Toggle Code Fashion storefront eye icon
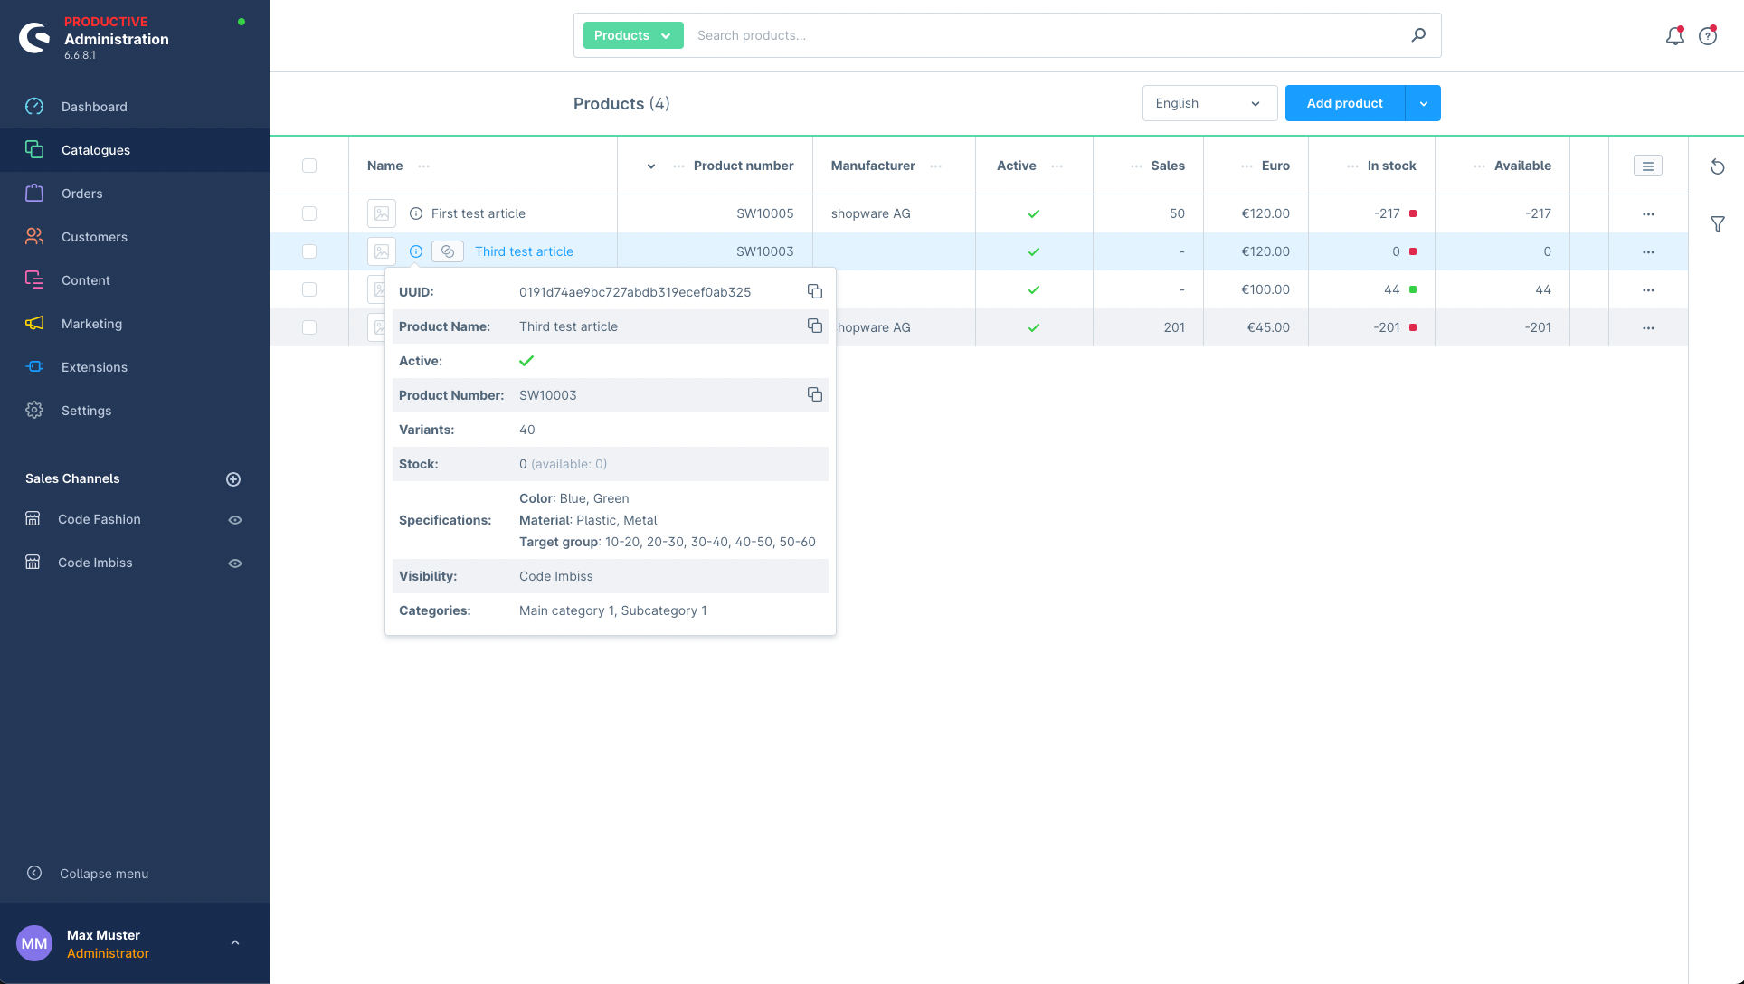 coord(235,520)
